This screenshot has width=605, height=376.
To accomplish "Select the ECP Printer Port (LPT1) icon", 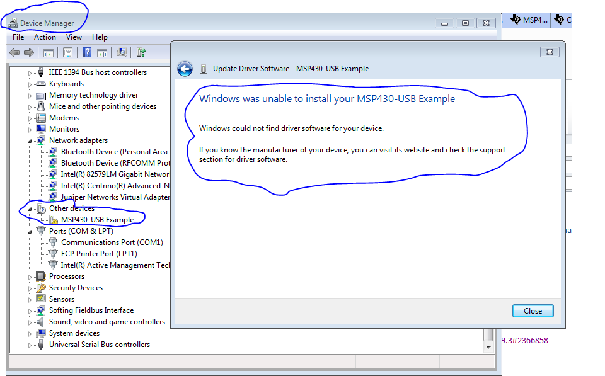I will tap(53, 254).
